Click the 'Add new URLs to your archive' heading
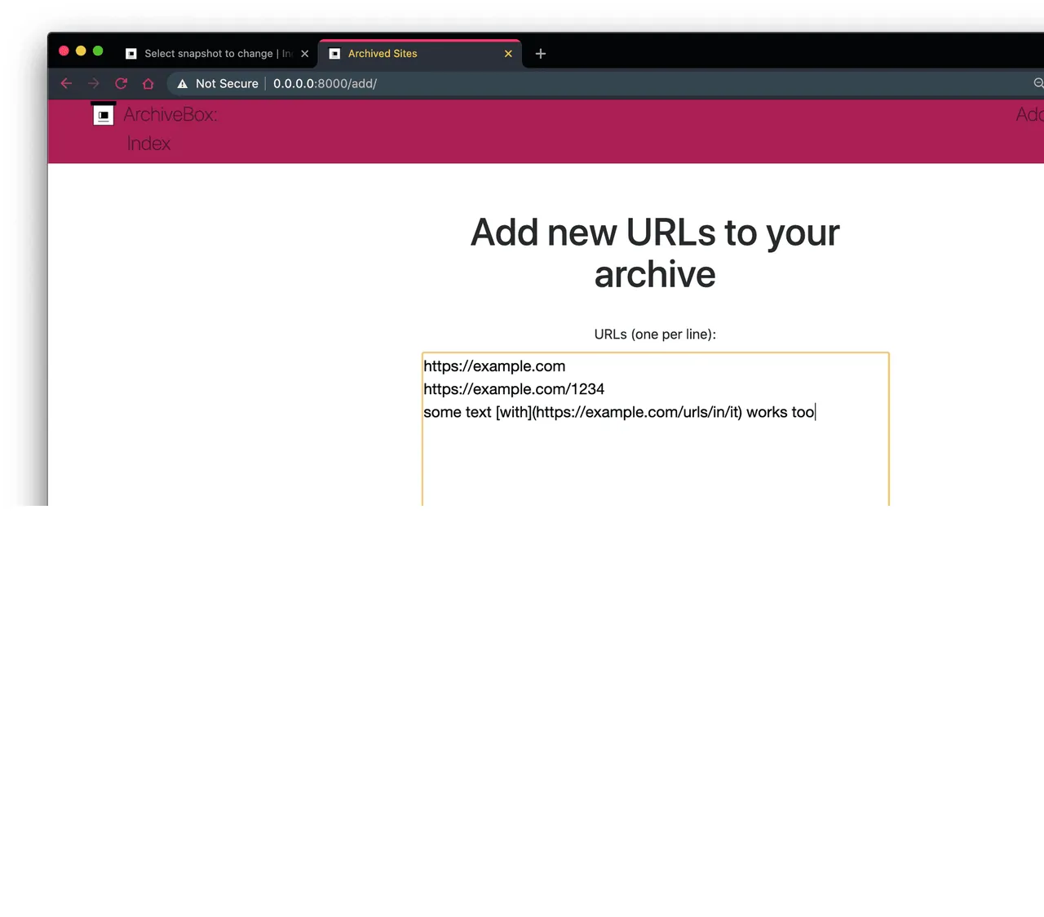The width and height of the screenshot is (1044, 917). [x=655, y=253]
